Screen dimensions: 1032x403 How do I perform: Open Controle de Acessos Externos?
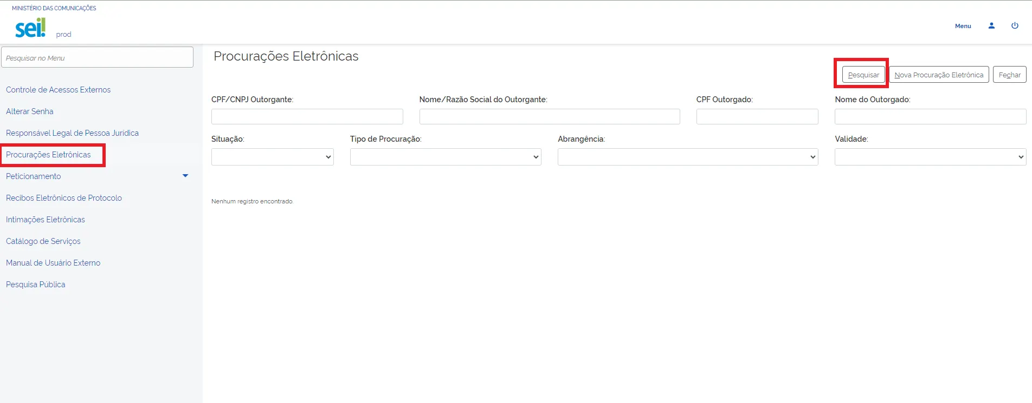58,90
